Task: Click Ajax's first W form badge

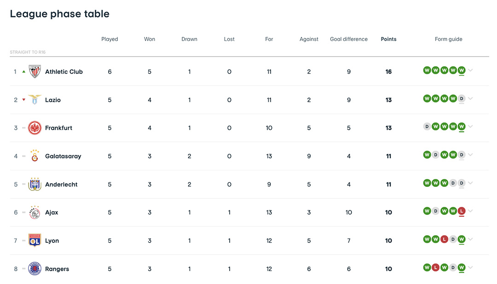Action: pos(427,211)
